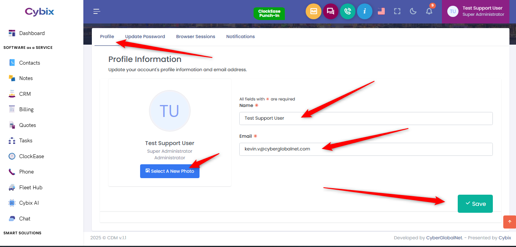The width and height of the screenshot is (516, 247).
Task: Open the blue info icon
Action: point(365,12)
